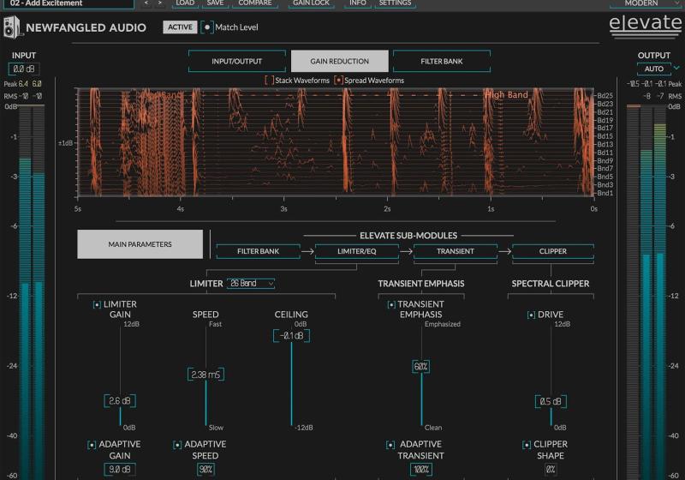Open the MODERN skin dropdown
The image size is (685, 480).
[x=646, y=3]
